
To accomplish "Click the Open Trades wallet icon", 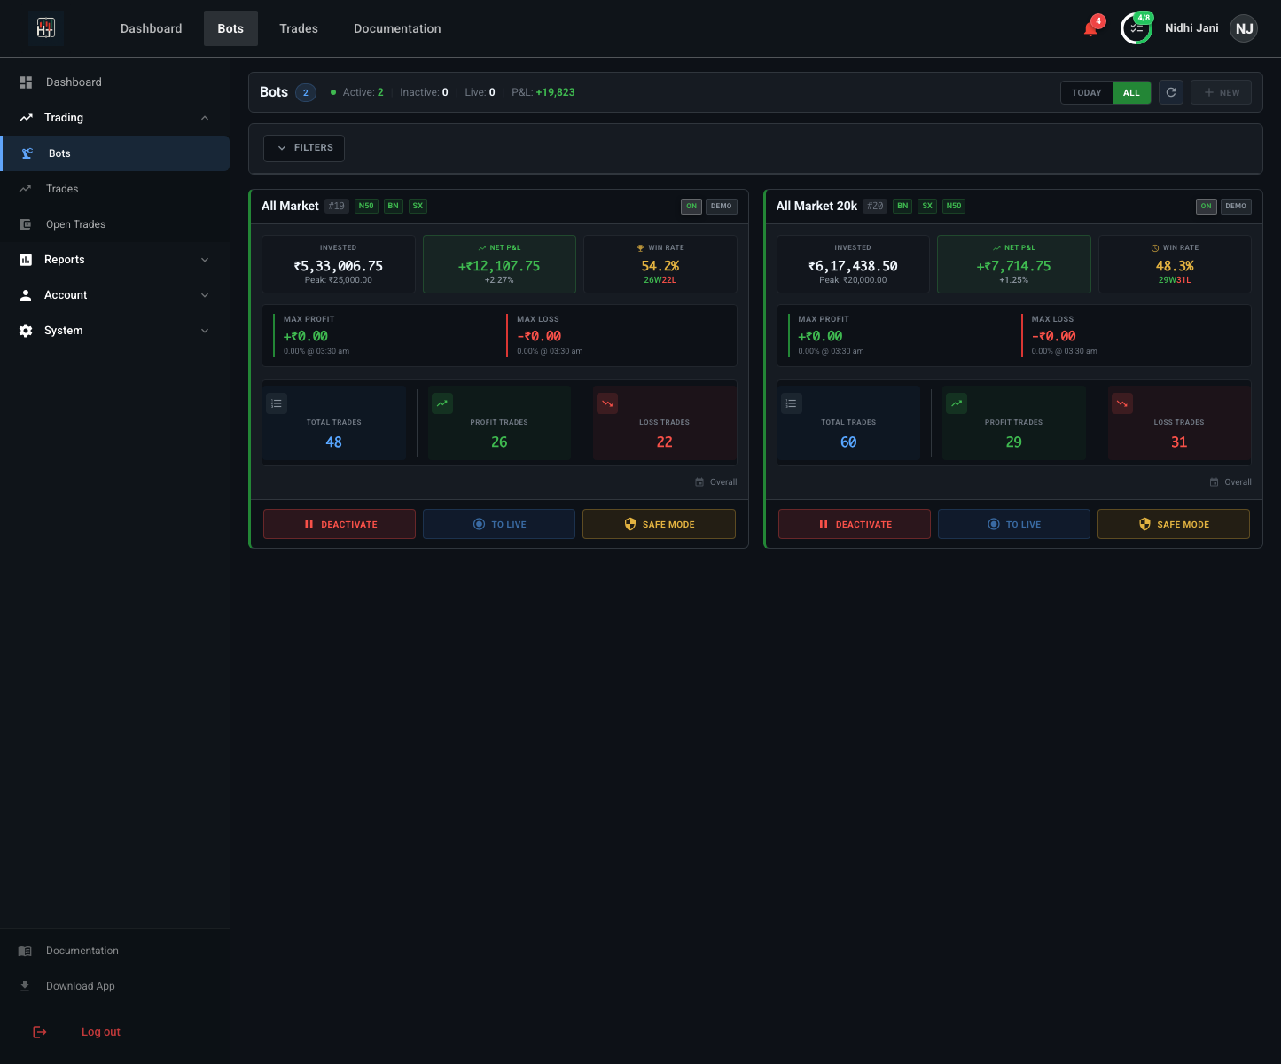I will coord(26,224).
